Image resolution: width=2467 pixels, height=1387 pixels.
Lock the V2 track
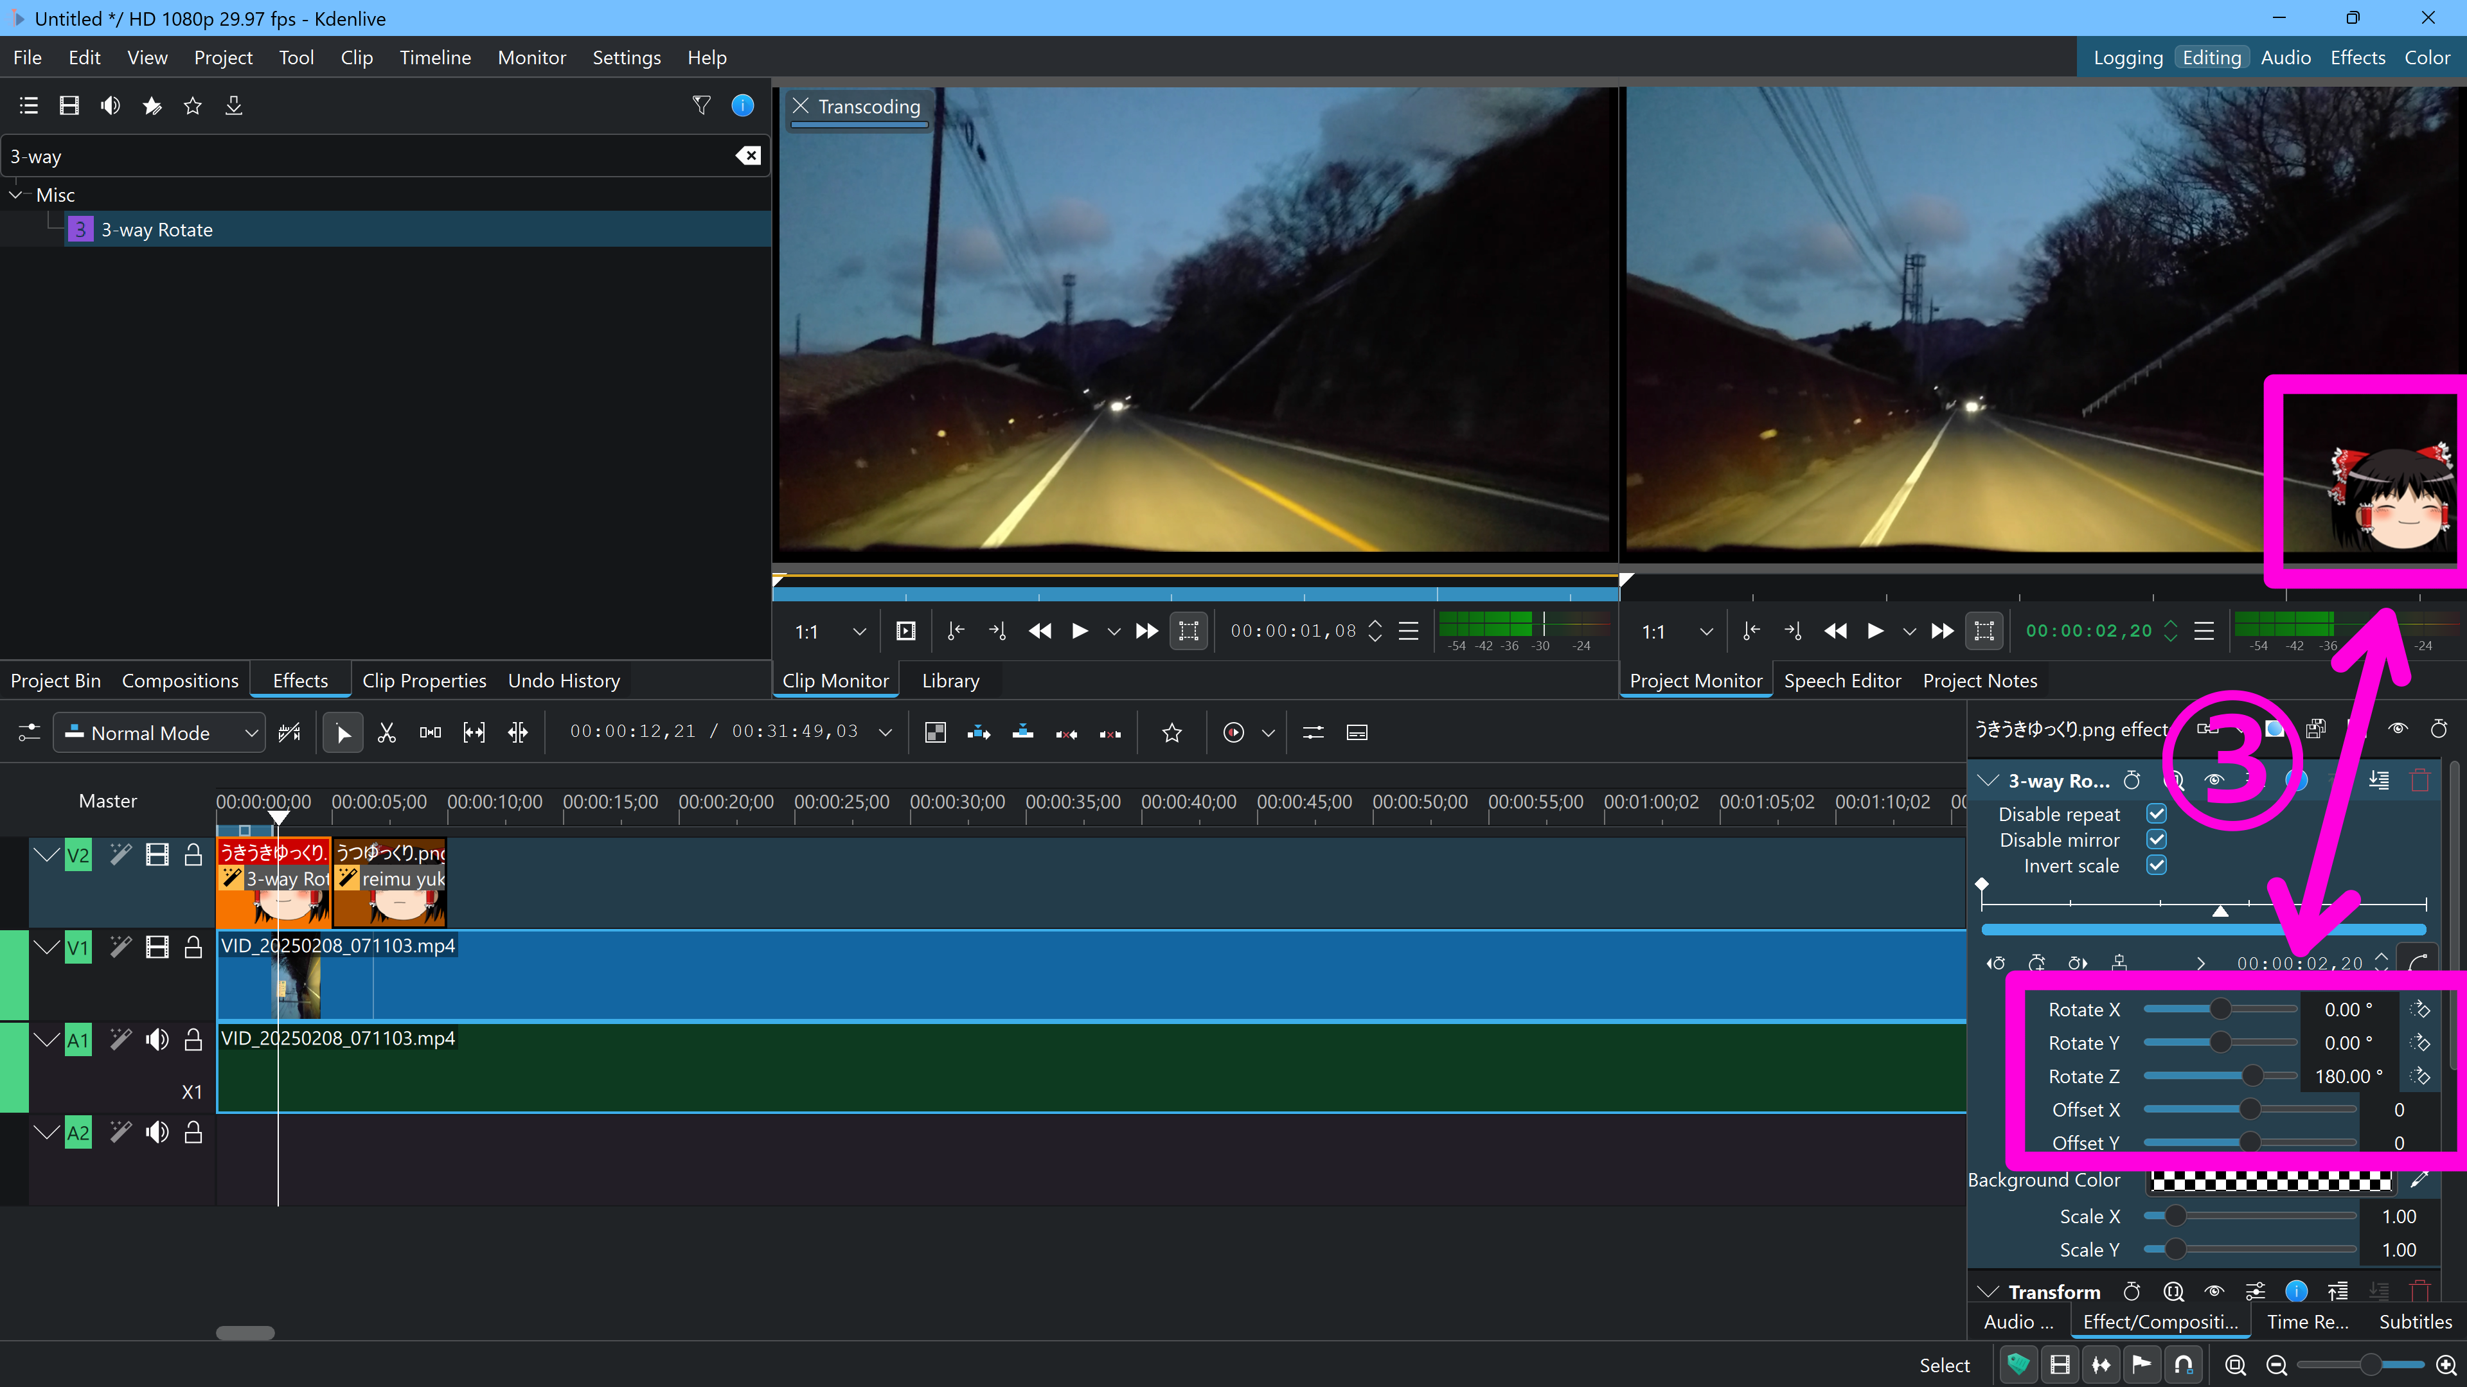193,855
